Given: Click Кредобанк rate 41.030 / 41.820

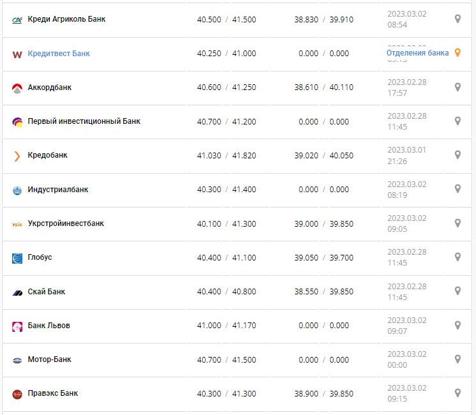Looking at the screenshot, I should [x=226, y=155].
